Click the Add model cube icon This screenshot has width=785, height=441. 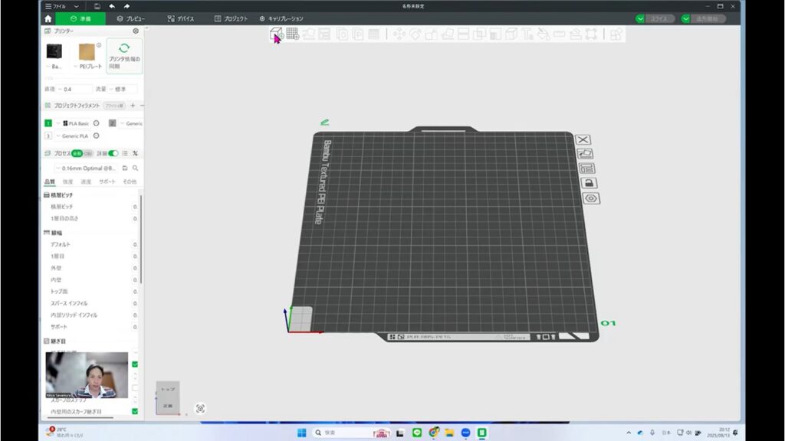click(x=276, y=34)
